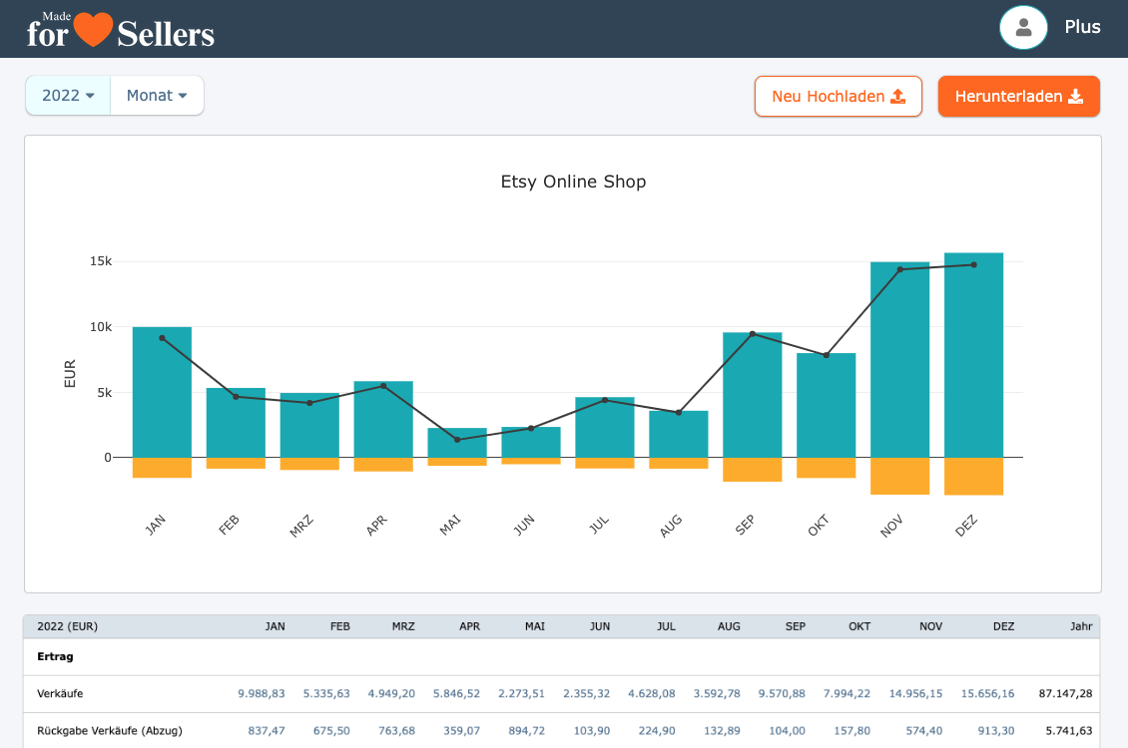Click the upload icon in Neu Hochladen
This screenshot has width=1128, height=748.
pos(897,97)
